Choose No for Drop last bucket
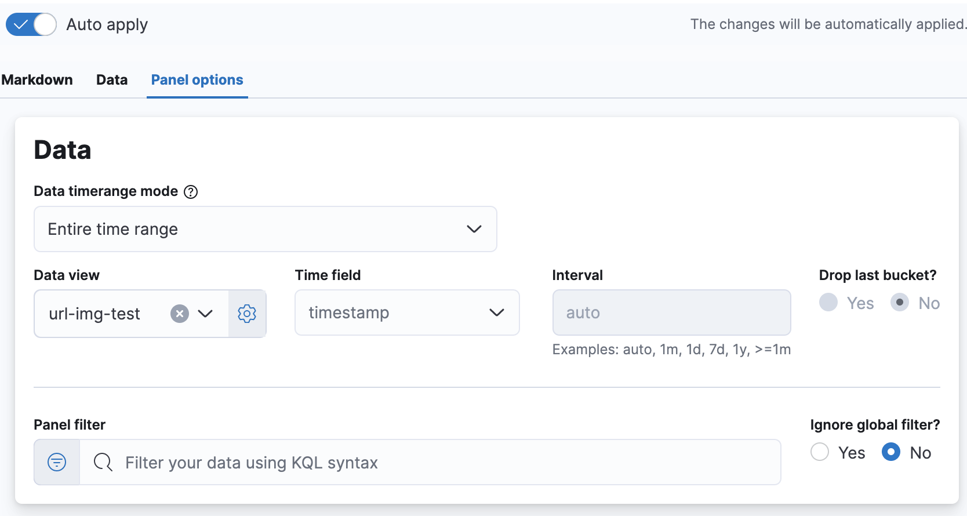The width and height of the screenshot is (967, 516). point(899,303)
